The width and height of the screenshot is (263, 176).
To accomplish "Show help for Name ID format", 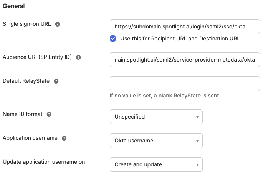I will click(x=49, y=114).
